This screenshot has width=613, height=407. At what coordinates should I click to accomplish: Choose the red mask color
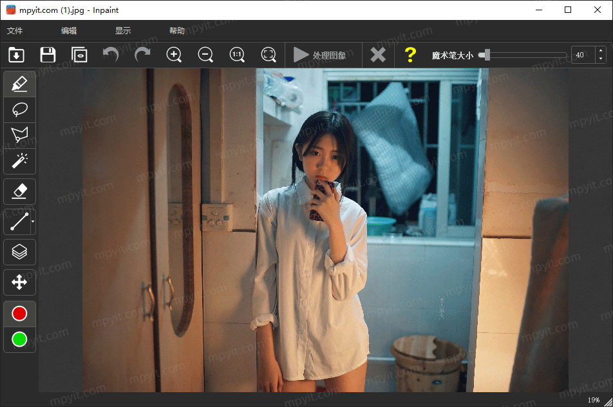click(x=19, y=314)
